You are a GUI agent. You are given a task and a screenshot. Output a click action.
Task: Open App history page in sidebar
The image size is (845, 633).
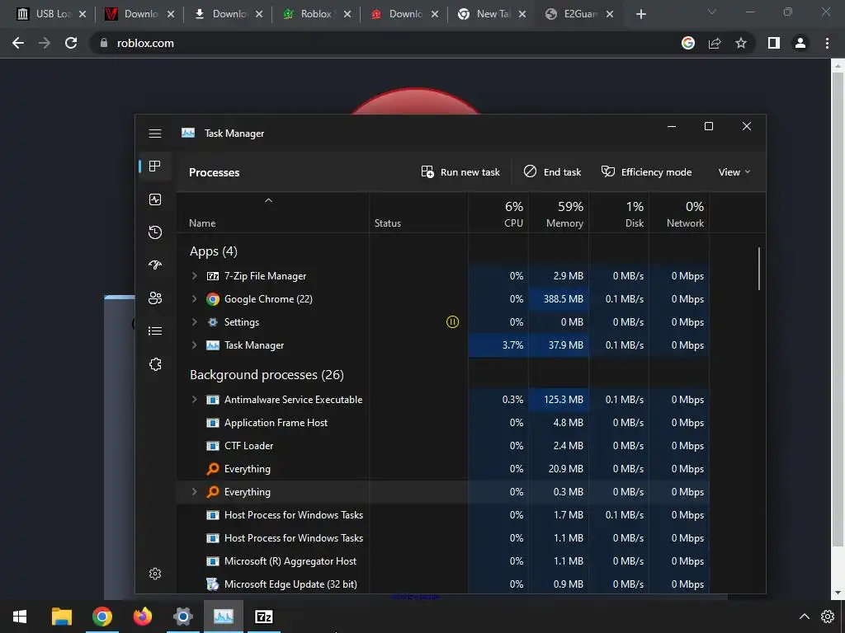154,232
